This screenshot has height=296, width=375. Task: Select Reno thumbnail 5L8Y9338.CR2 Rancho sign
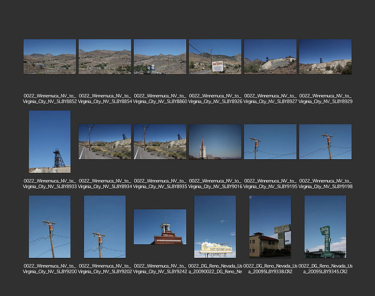(270, 227)
